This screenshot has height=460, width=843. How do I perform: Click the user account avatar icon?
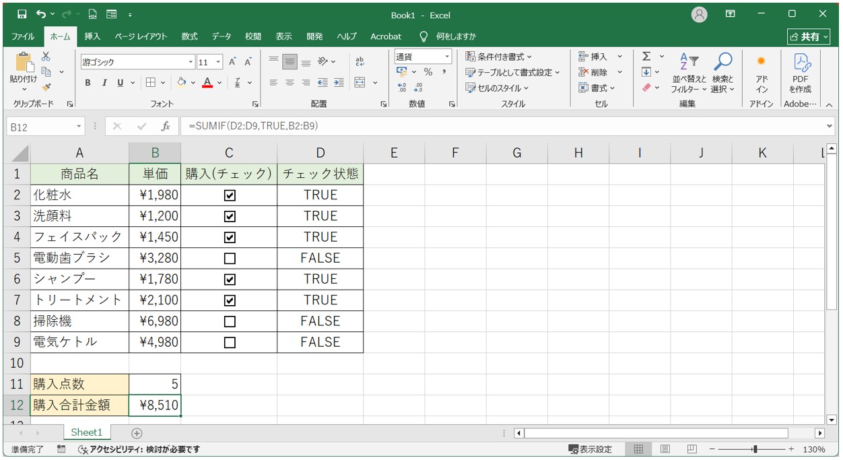(x=700, y=14)
